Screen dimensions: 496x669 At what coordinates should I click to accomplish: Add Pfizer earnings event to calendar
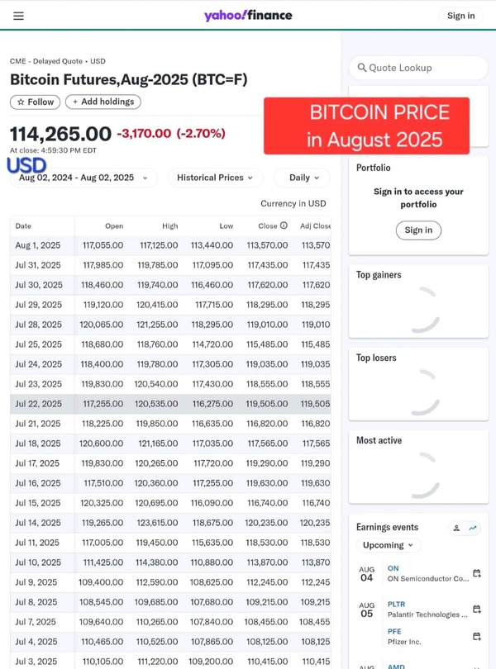pyautogui.click(x=477, y=636)
